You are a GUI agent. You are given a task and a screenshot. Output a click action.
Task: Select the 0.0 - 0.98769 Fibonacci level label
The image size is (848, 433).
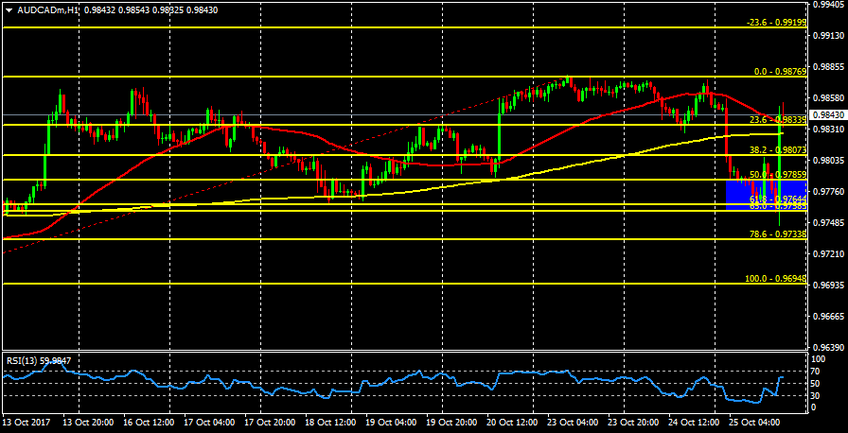(x=779, y=71)
